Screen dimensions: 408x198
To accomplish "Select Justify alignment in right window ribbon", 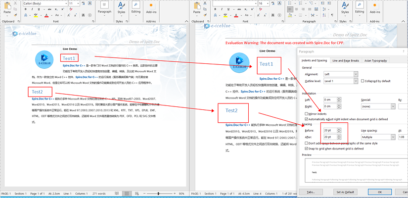I will 310,9.
